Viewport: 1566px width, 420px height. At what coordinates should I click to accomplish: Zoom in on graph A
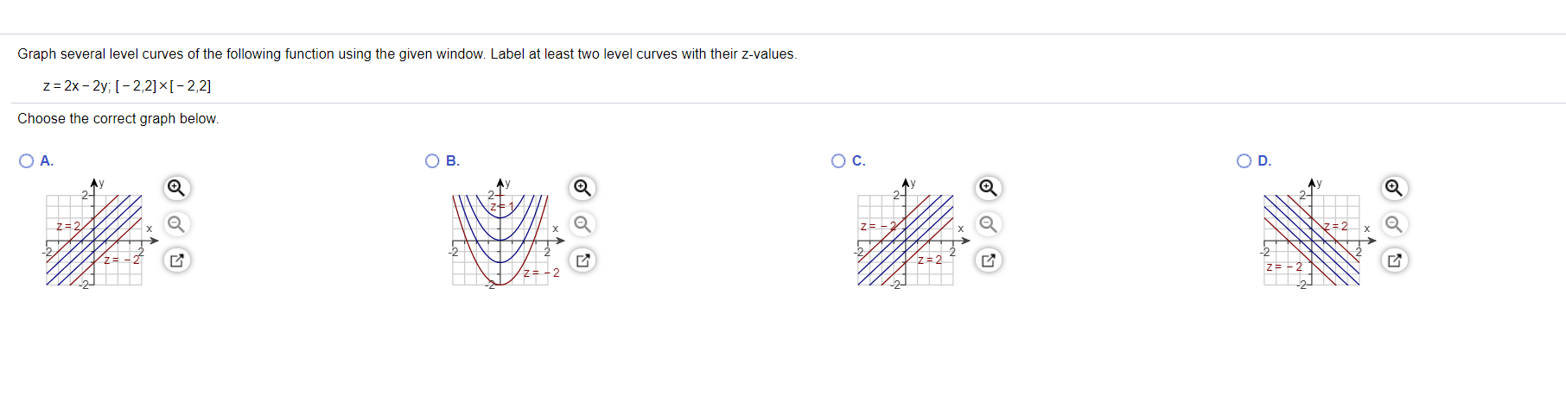click(176, 188)
